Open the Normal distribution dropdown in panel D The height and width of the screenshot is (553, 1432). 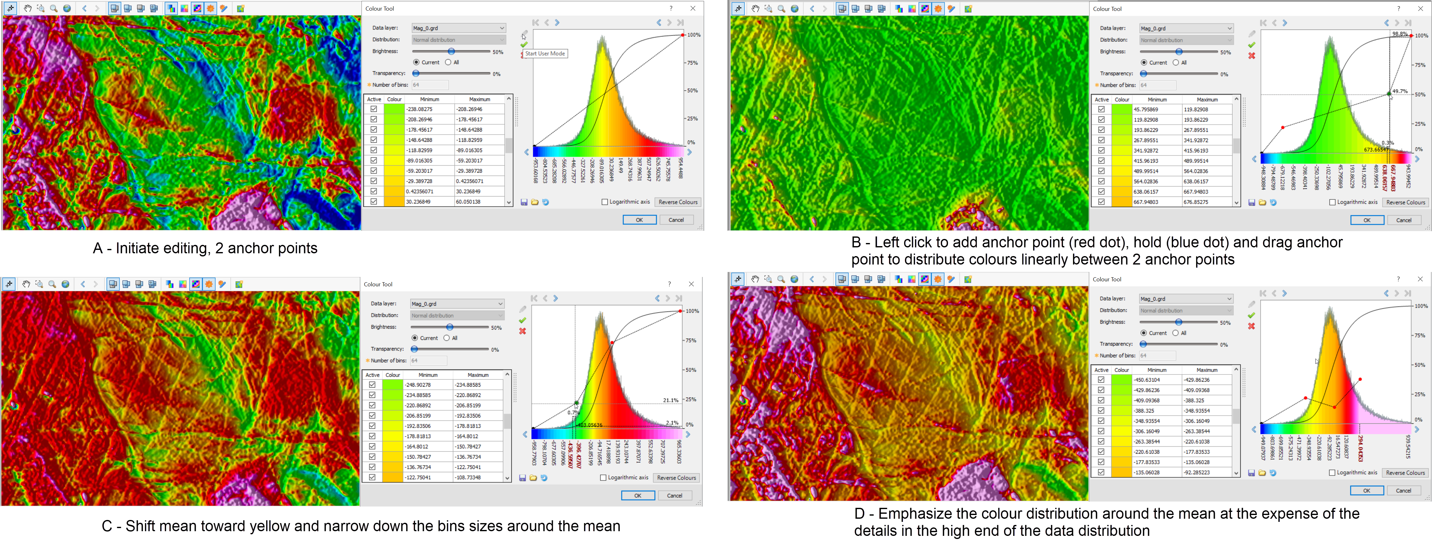pyautogui.click(x=1186, y=310)
